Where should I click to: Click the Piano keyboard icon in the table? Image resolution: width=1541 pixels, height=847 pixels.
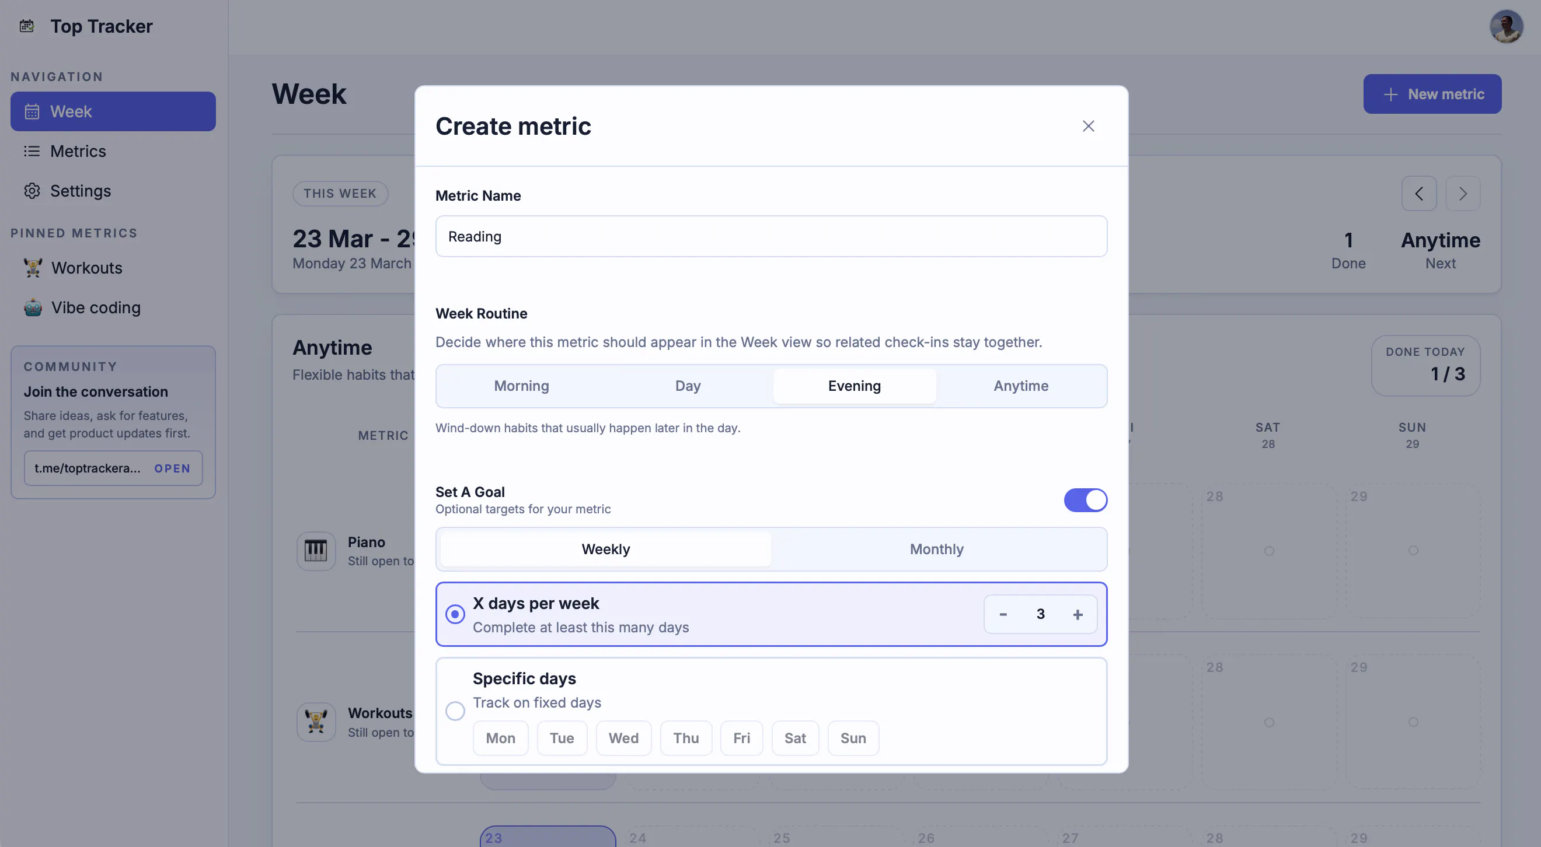[316, 551]
